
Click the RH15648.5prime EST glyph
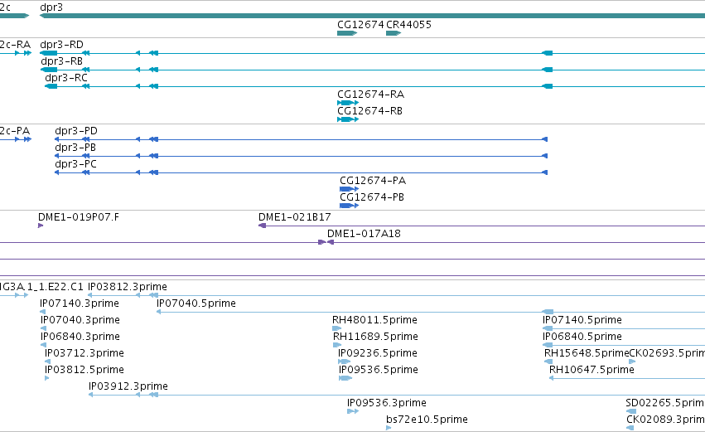click(548, 362)
